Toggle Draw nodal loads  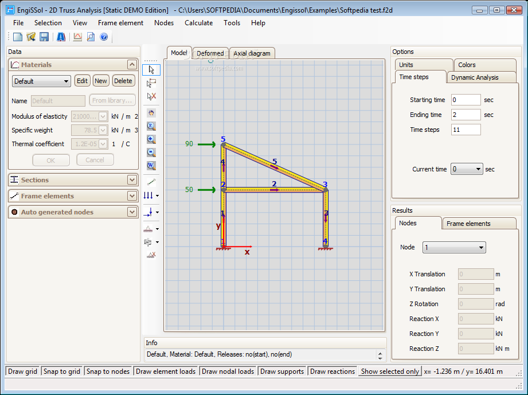pyautogui.click(x=228, y=371)
